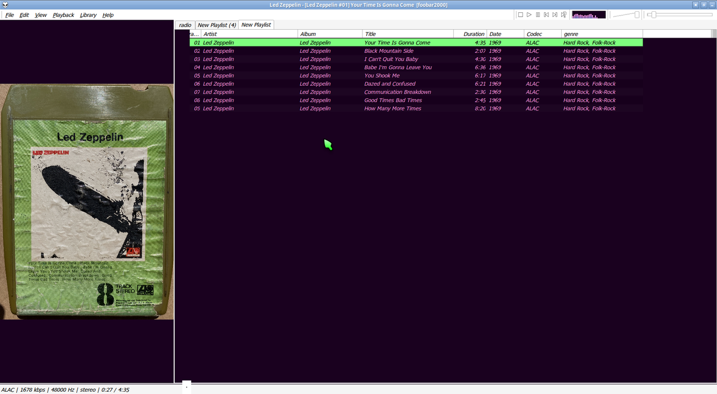The height and width of the screenshot is (394, 717).
Task: Select track You Shook Me
Action: click(x=416, y=76)
